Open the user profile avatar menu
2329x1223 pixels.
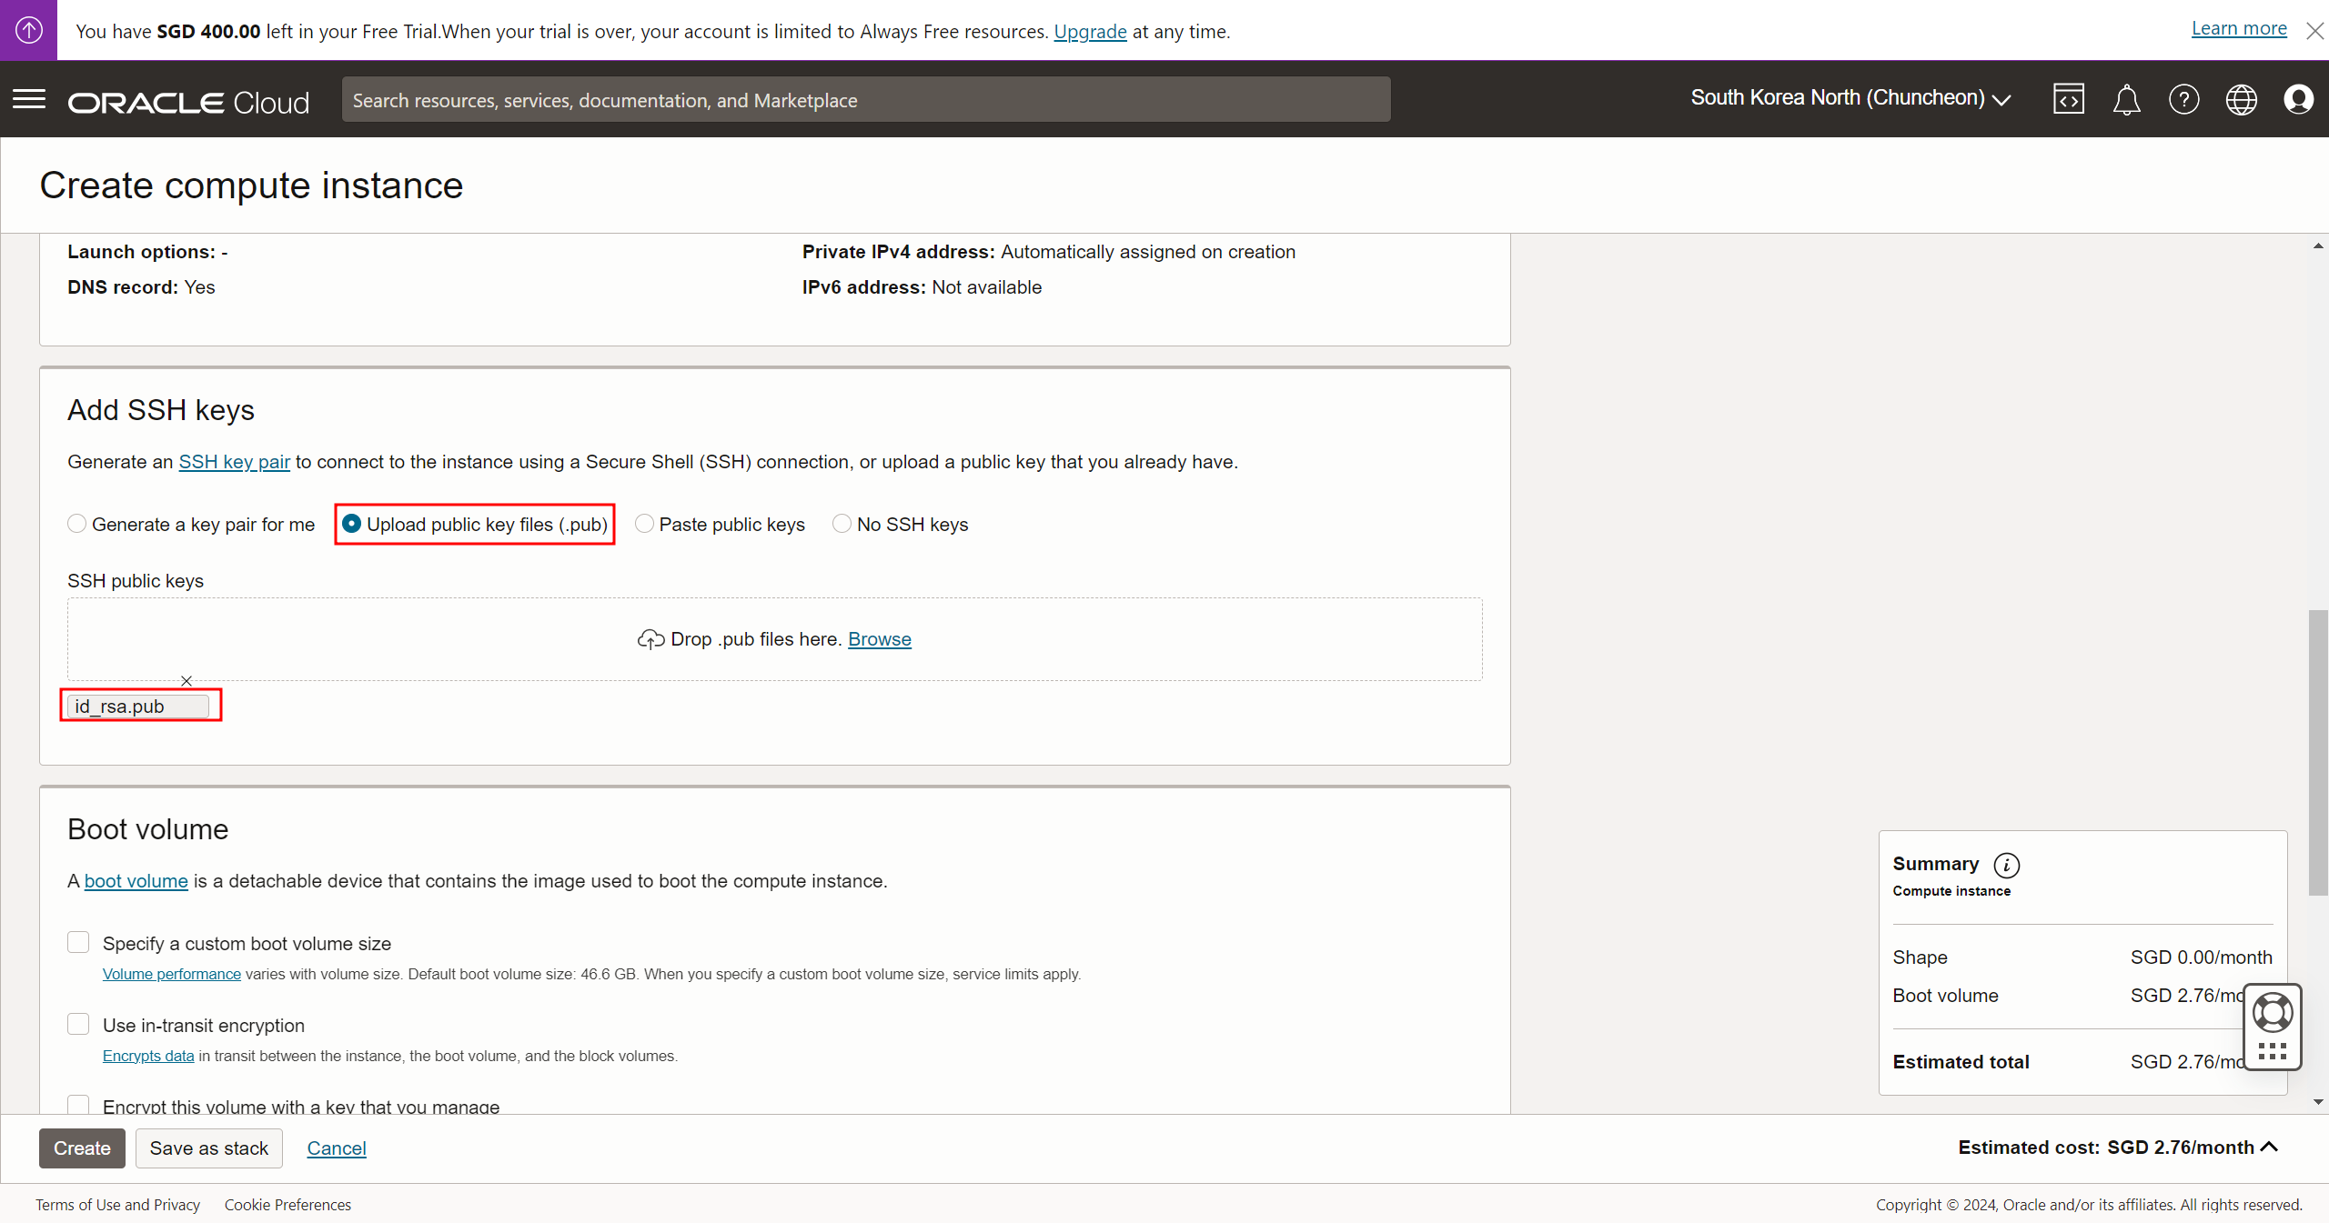(x=2298, y=99)
